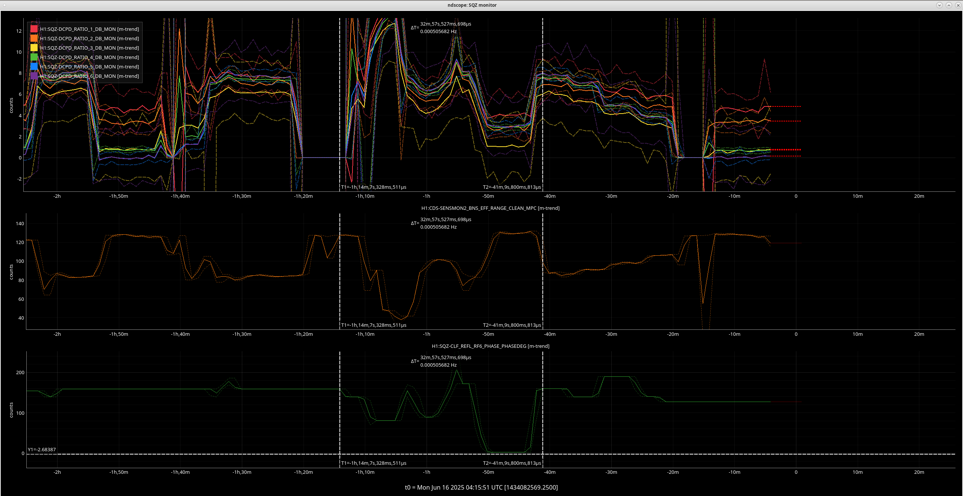The height and width of the screenshot is (496, 963).
Task: Click the -2h tick label of top plot
Action: pyautogui.click(x=57, y=196)
